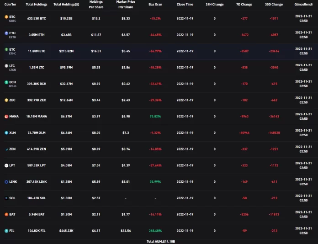Open the LTCN ticker link
This screenshot has height=244, width=318.
[13, 70]
